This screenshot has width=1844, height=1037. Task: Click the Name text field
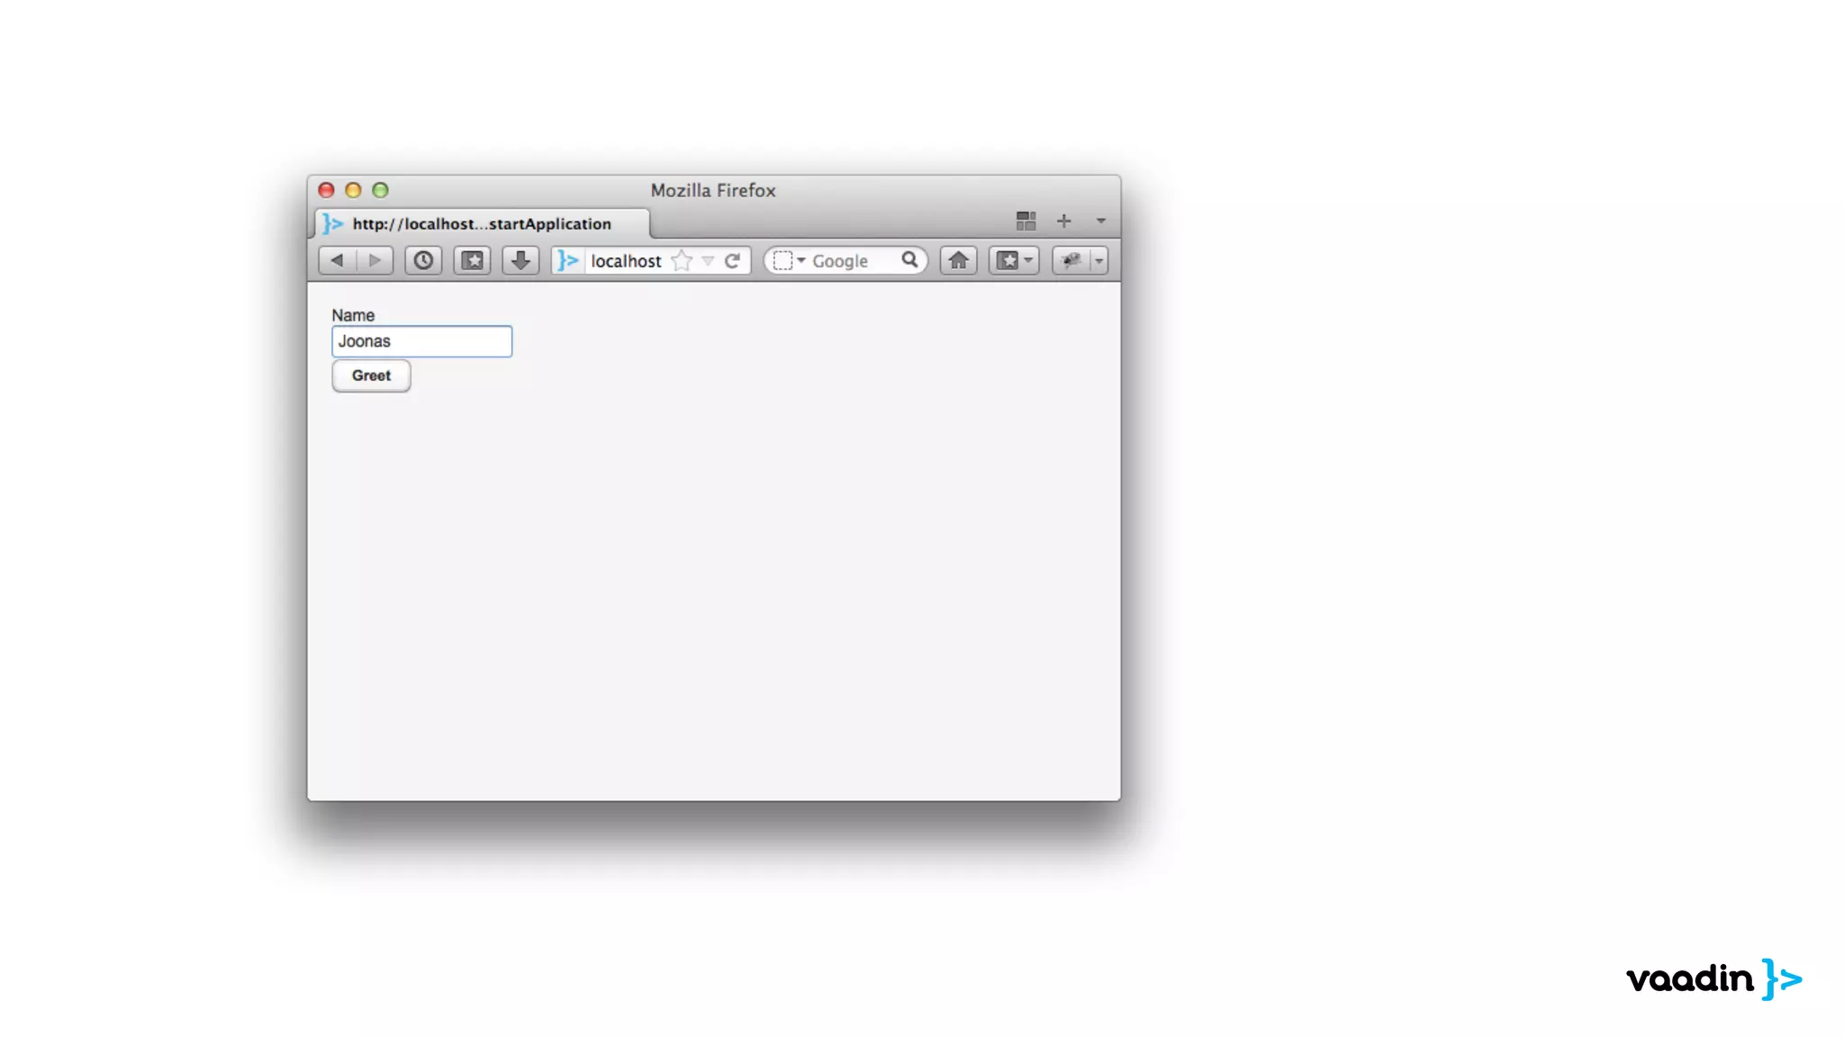pos(421,341)
